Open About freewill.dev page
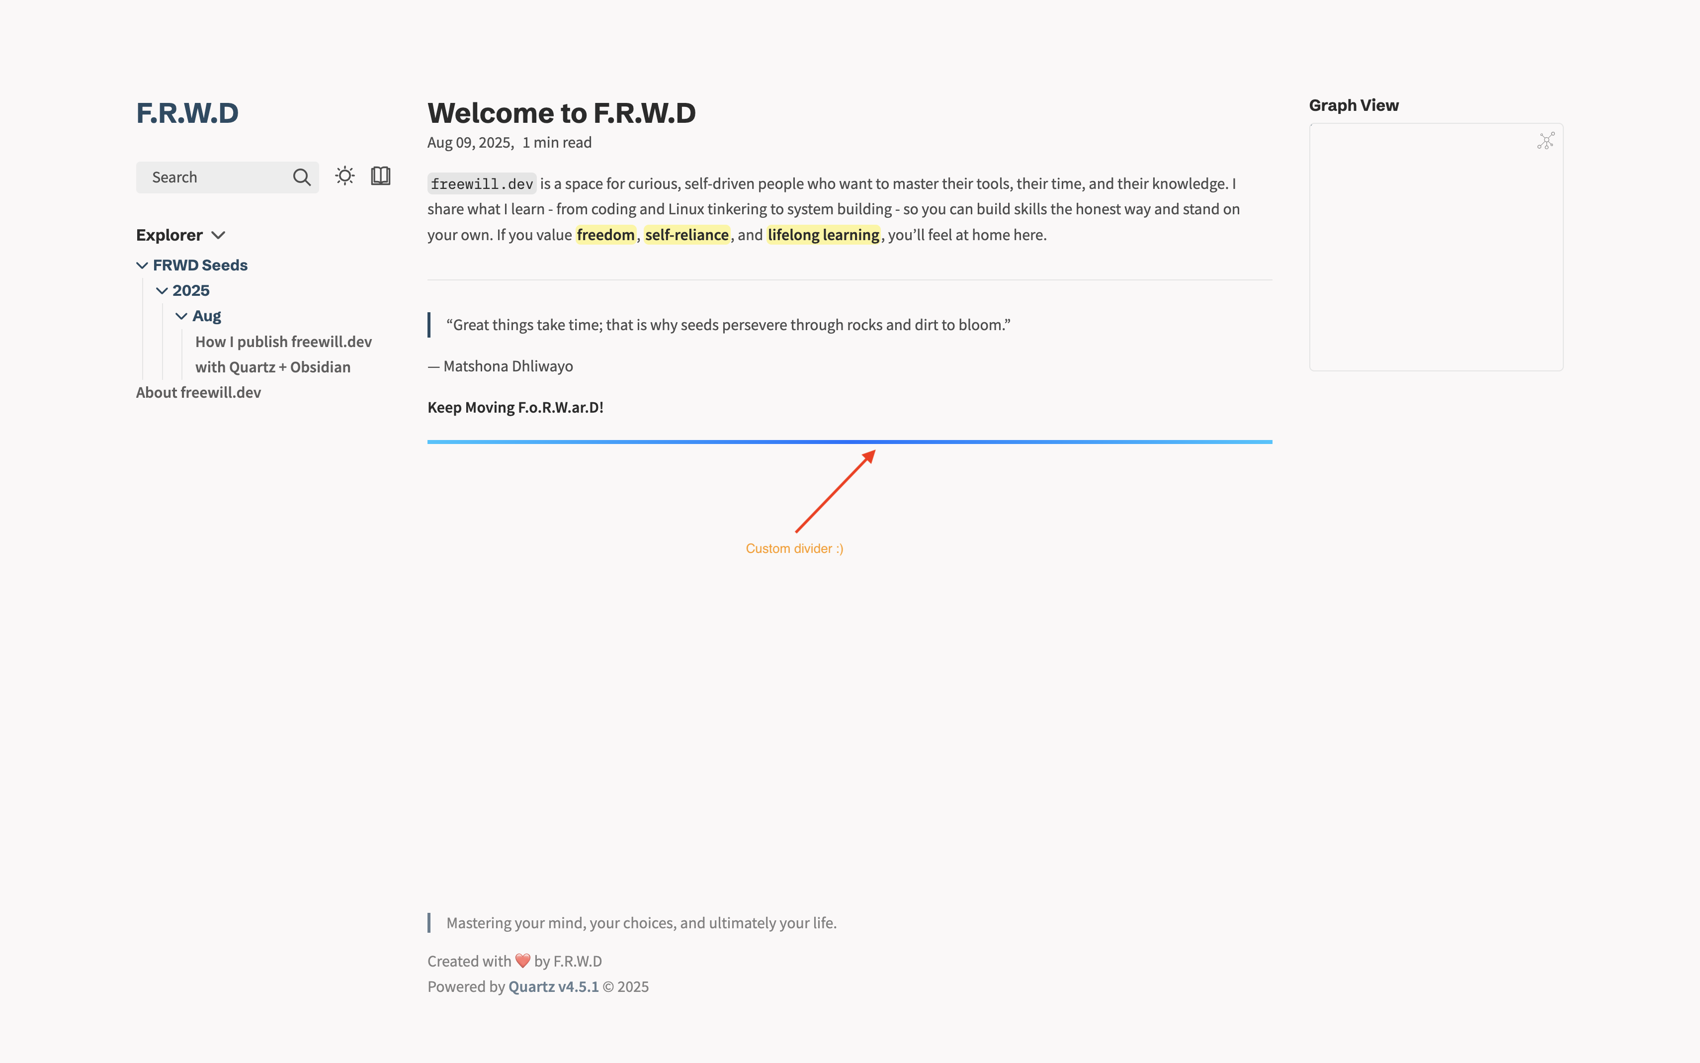 (x=198, y=392)
